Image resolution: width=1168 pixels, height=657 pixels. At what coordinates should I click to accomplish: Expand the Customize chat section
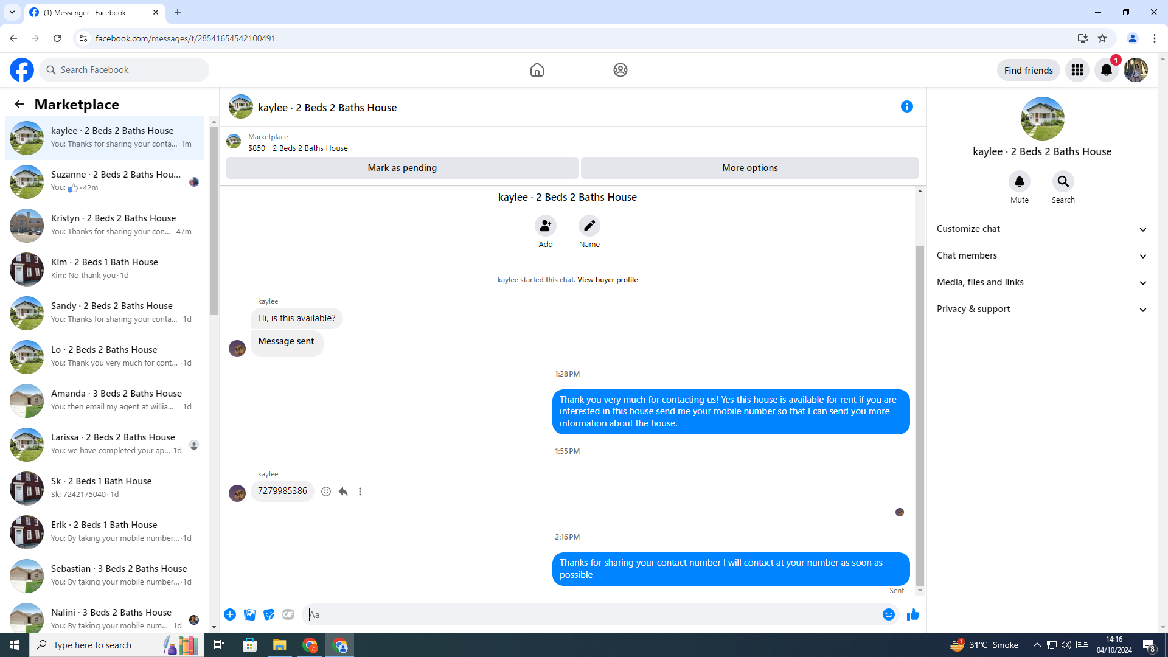[1042, 229]
